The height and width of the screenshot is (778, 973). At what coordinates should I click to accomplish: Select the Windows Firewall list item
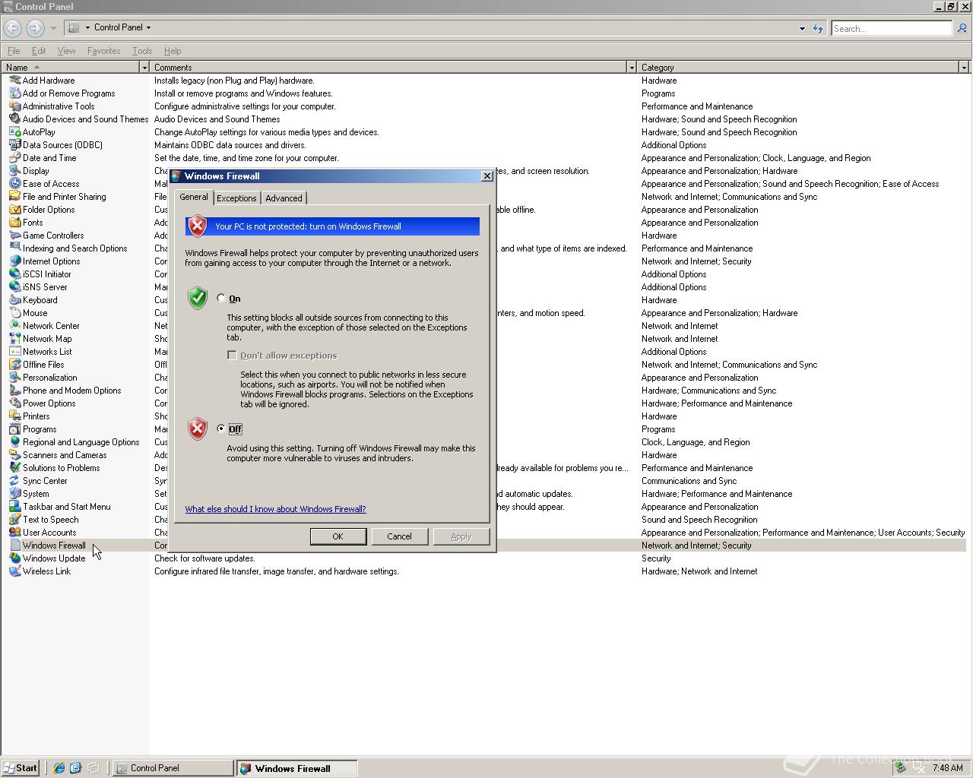pyautogui.click(x=54, y=546)
